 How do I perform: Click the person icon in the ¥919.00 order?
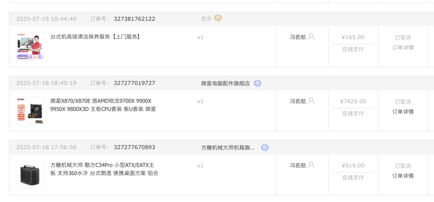point(311,165)
